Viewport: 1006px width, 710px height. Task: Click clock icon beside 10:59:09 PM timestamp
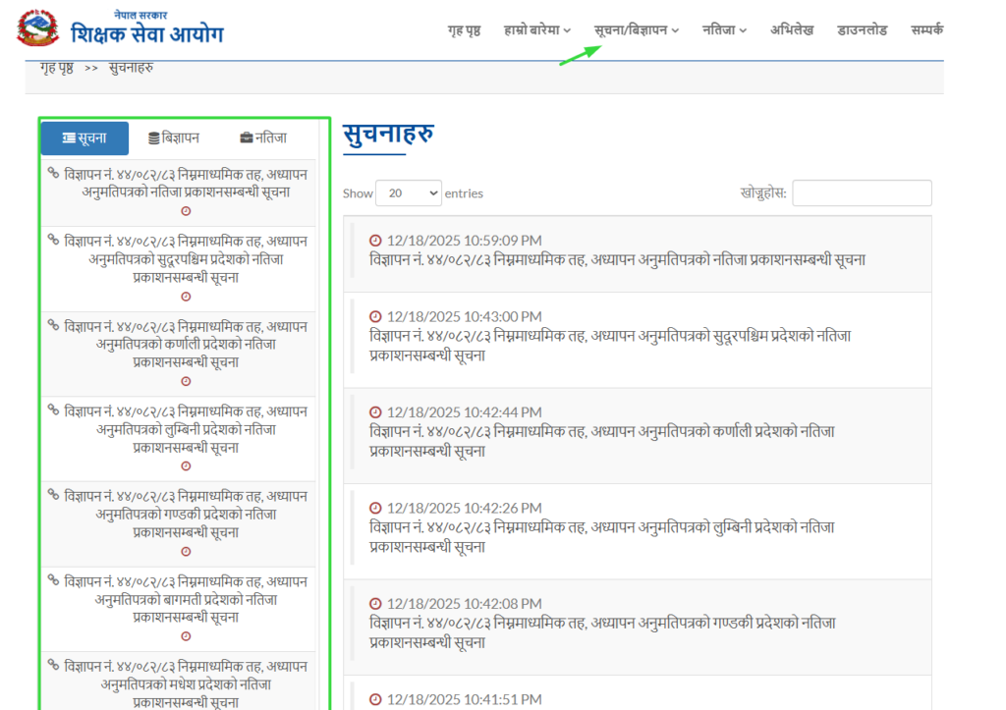coord(375,241)
